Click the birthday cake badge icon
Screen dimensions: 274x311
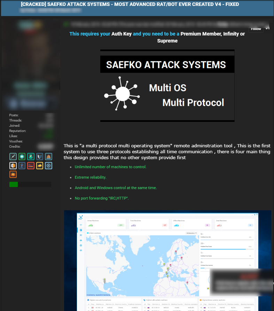48,157
